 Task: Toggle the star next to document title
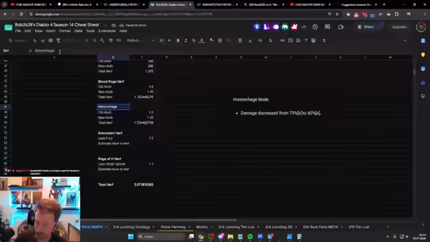(105, 25)
